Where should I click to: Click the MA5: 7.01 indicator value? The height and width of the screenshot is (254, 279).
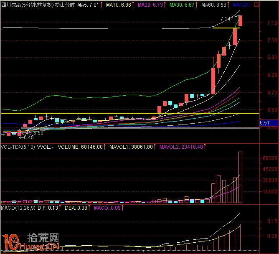(88, 5)
